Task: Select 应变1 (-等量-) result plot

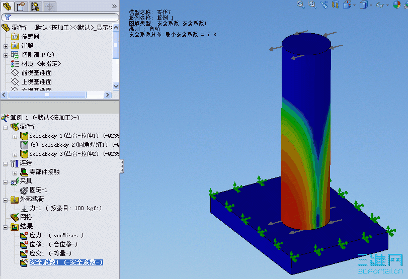Action: point(50,253)
